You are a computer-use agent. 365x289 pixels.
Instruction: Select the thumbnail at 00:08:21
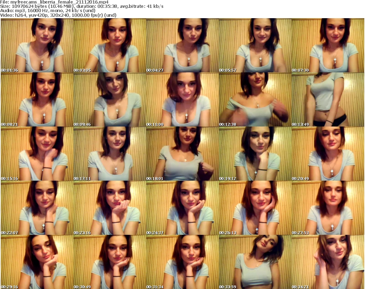pos(37,99)
